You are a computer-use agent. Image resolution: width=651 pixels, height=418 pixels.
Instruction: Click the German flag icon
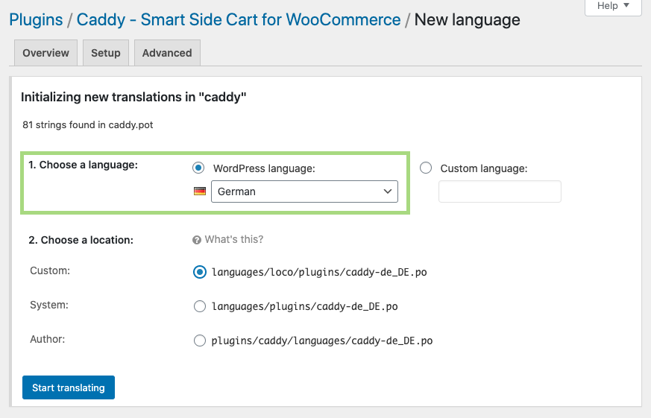click(200, 191)
